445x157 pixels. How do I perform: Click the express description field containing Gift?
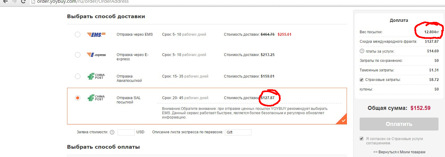click(x=238, y=132)
